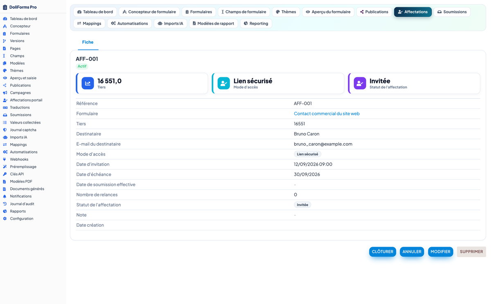Screen dimensions: 491x304
Task: Click the Actif status badge
Action: (x=82, y=66)
